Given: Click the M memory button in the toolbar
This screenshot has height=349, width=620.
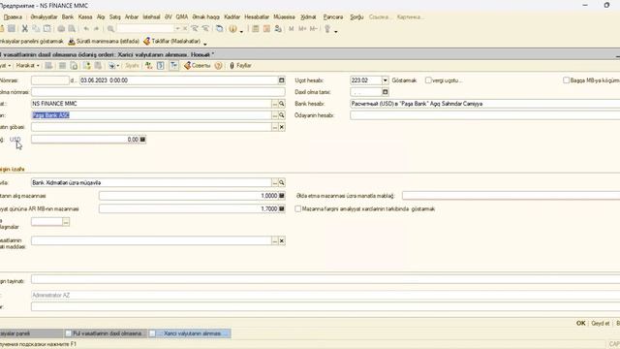Looking at the screenshot, I should tap(292, 28).
